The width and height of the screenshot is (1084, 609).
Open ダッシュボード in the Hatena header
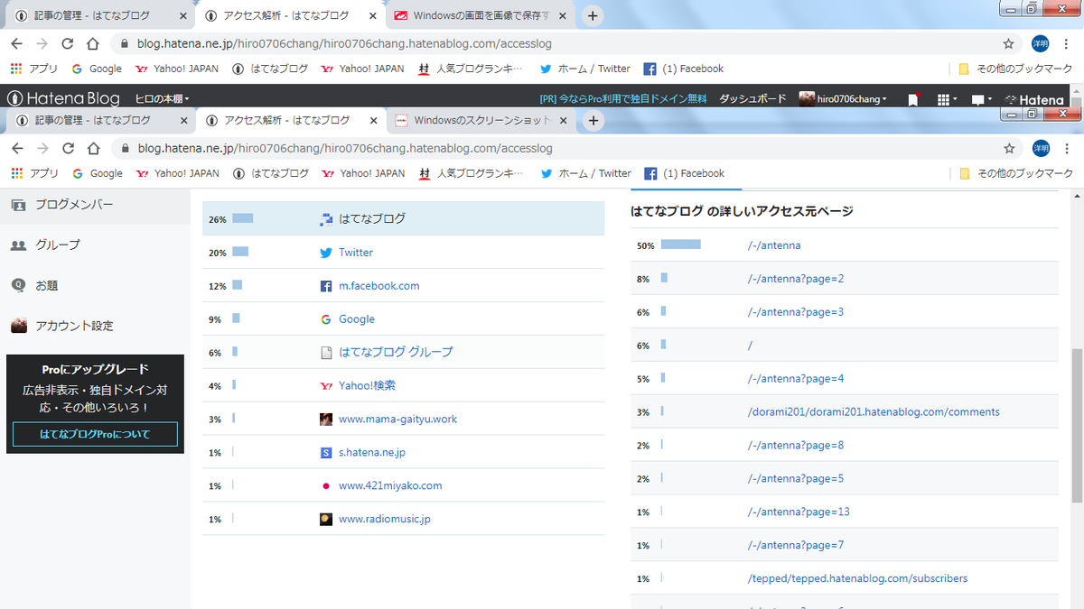(x=752, y=98)
